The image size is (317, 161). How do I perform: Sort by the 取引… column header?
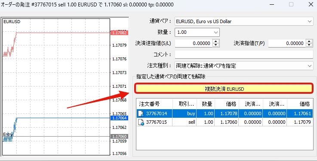[185, 104]
